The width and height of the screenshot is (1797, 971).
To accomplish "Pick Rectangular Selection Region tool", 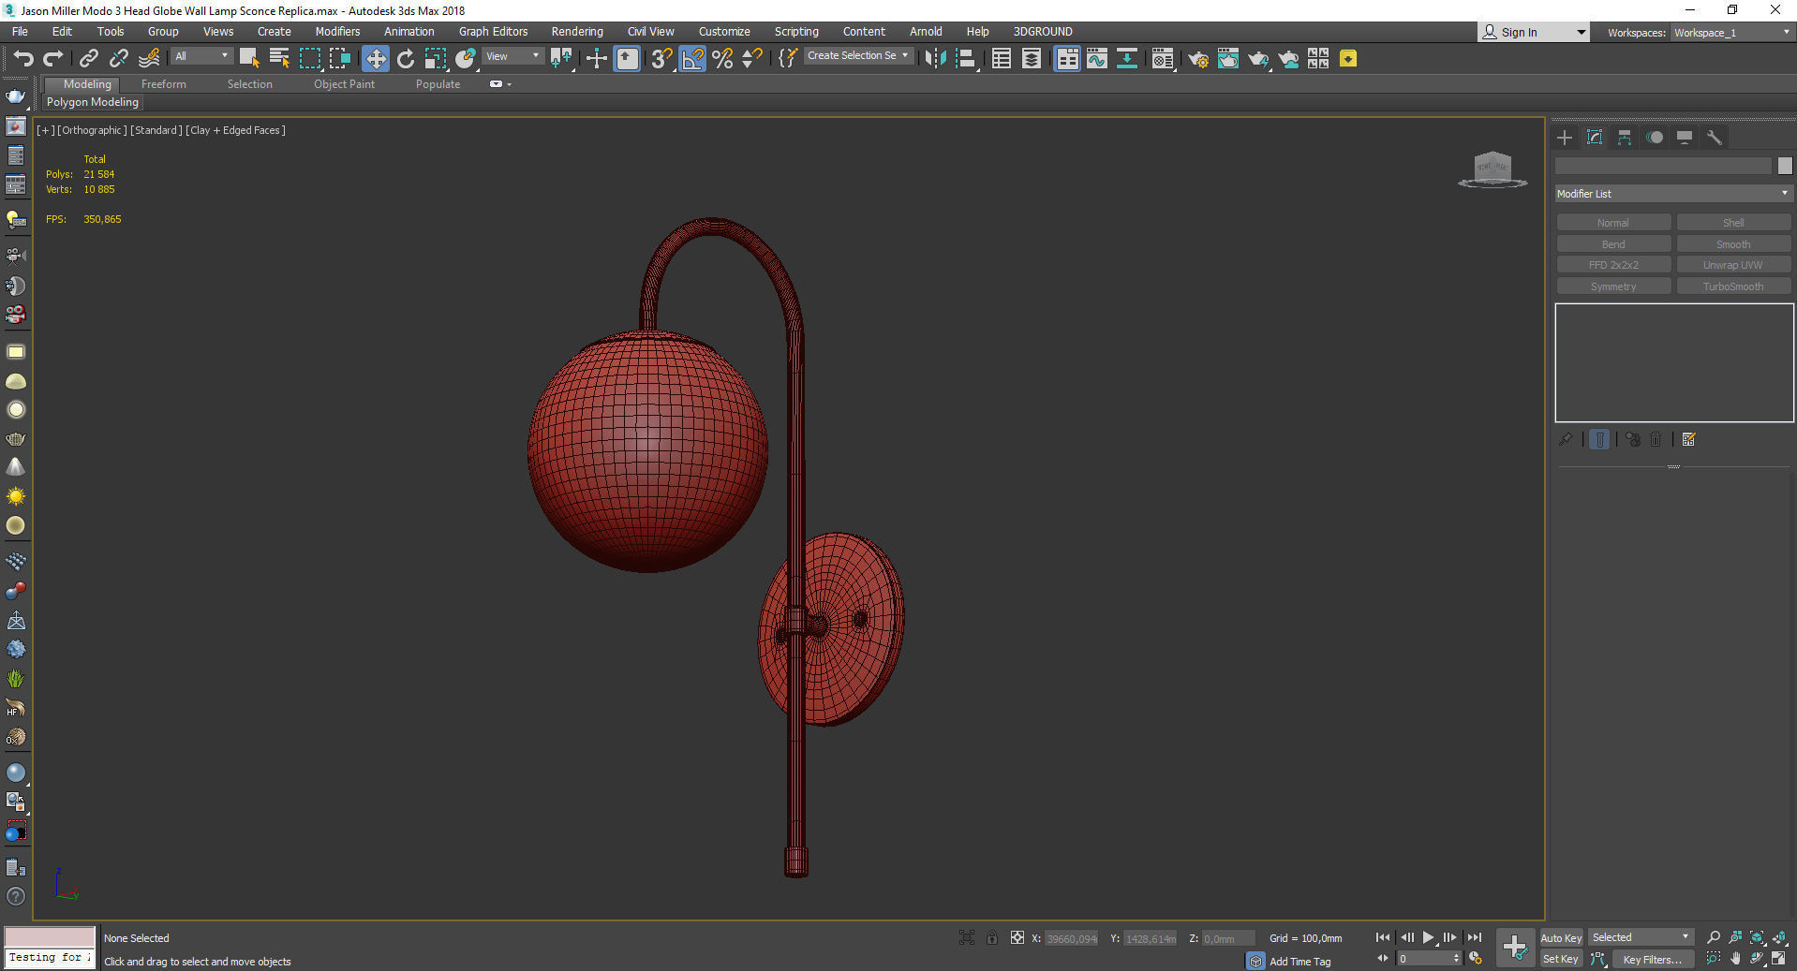I will pyautogui.click(x=309, y=59).
